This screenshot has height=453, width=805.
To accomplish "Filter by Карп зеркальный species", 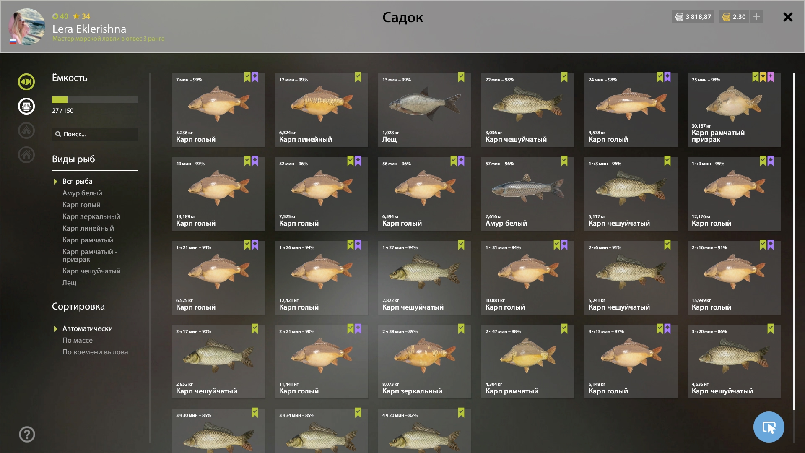I will pos(91,216).
